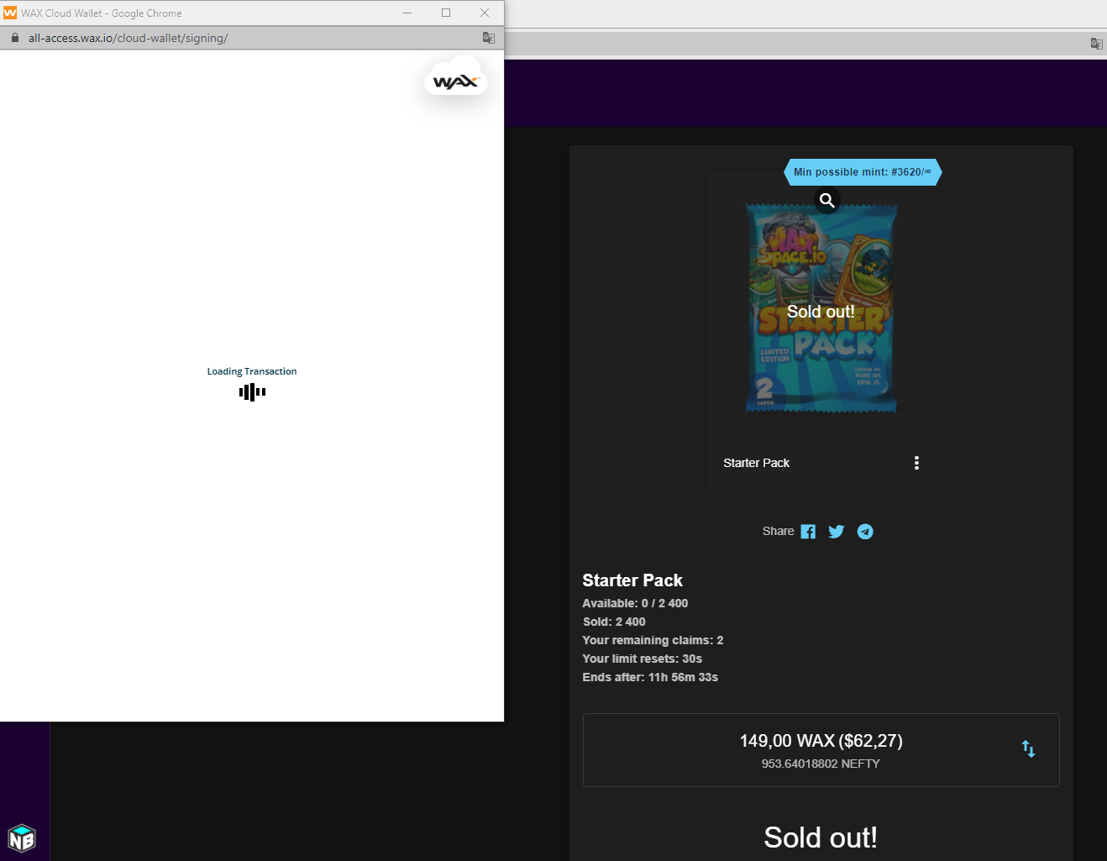Click the Starter Pack card image
This screenshot has height=861, width=1107.
click(821, 308)
